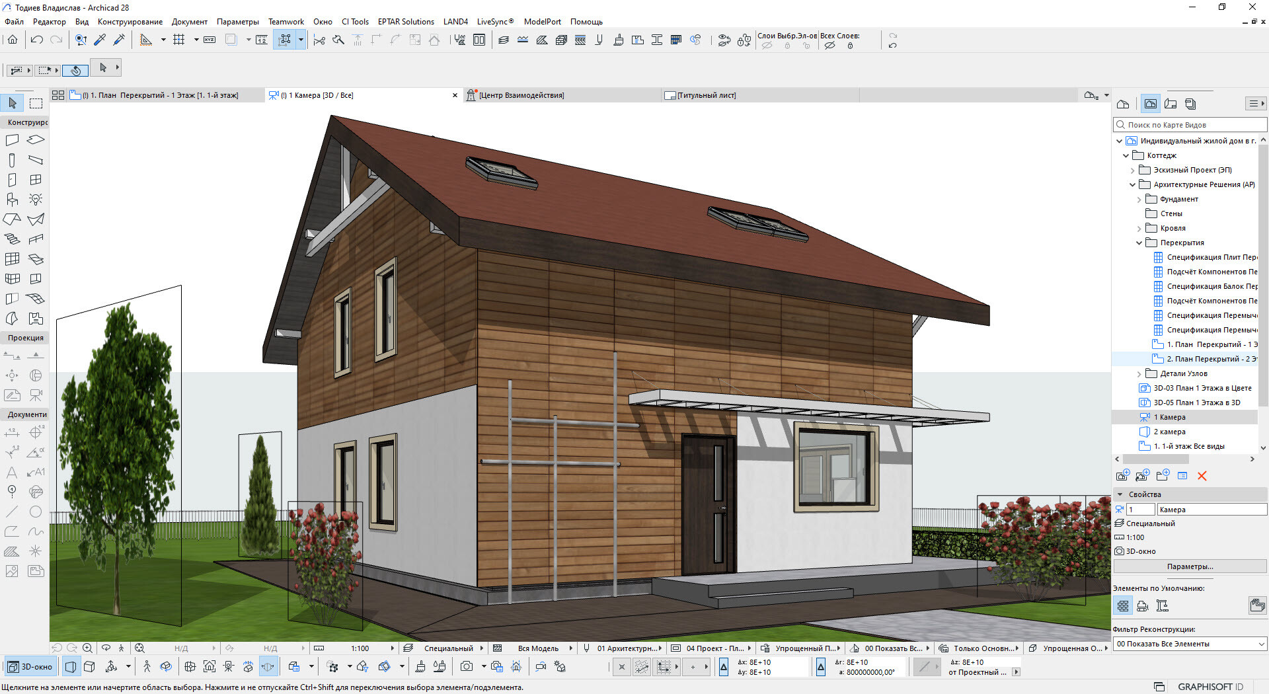Open the Layout Book navigator icon
This screenshot has width=1269, height=694.
(x=1171, y=104)
